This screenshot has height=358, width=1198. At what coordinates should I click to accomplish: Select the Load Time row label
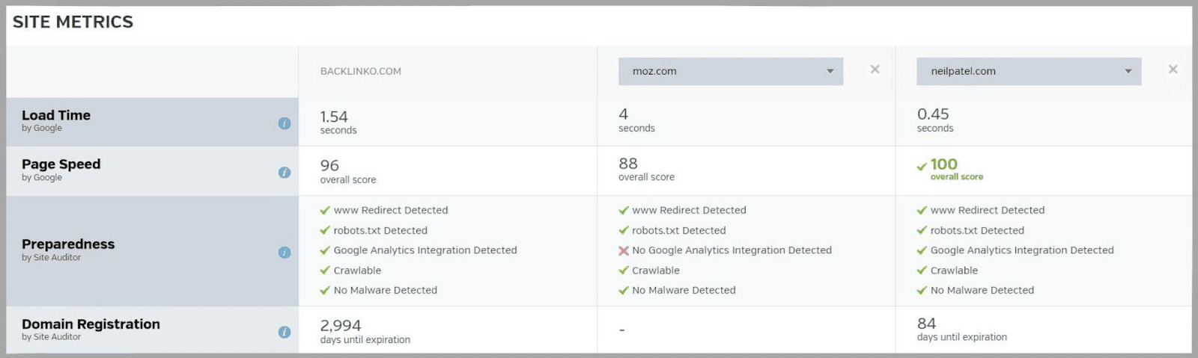point(56,116)
